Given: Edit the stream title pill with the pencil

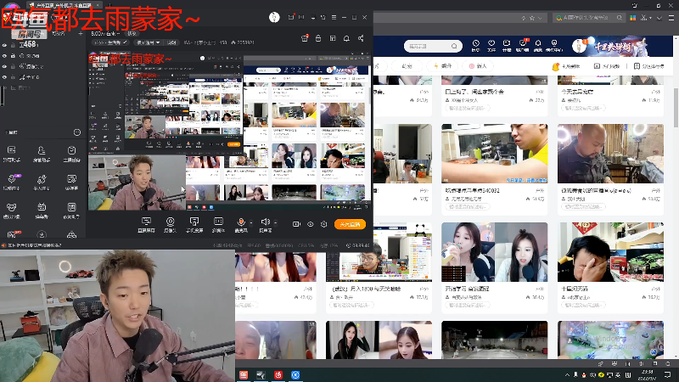Looking at the screenshot, I should (x=111, y=42).
